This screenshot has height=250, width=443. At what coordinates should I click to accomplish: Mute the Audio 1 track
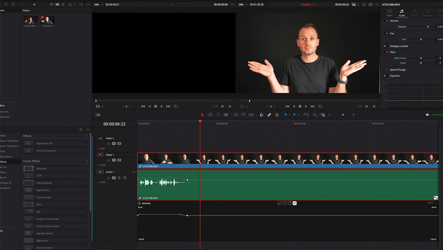[x=125, y=178]
